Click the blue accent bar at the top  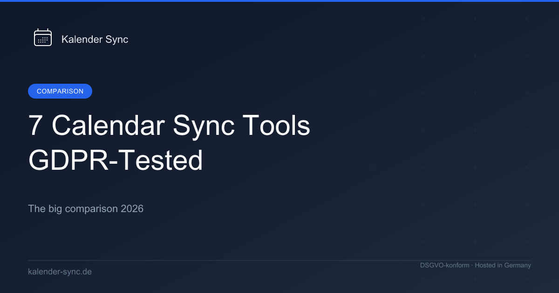point(279,1)
